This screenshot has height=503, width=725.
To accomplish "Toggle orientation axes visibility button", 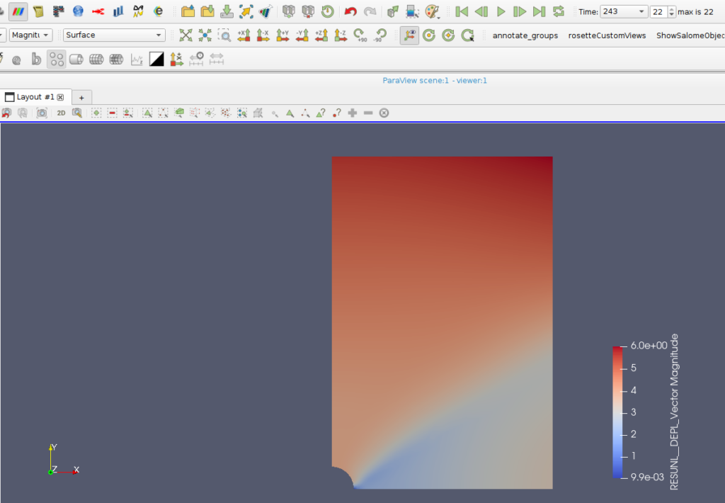I will pos(409,35).
